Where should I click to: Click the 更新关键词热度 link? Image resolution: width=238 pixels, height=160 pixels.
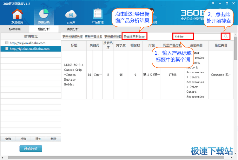[x=73, y=37]
